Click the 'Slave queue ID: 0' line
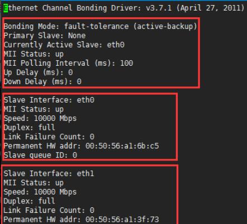 pos(40,155)
